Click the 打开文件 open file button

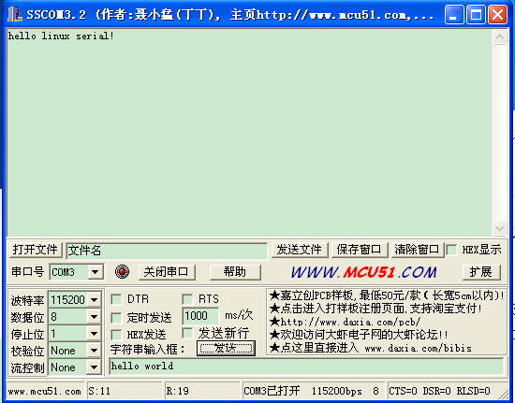(36, 250)
